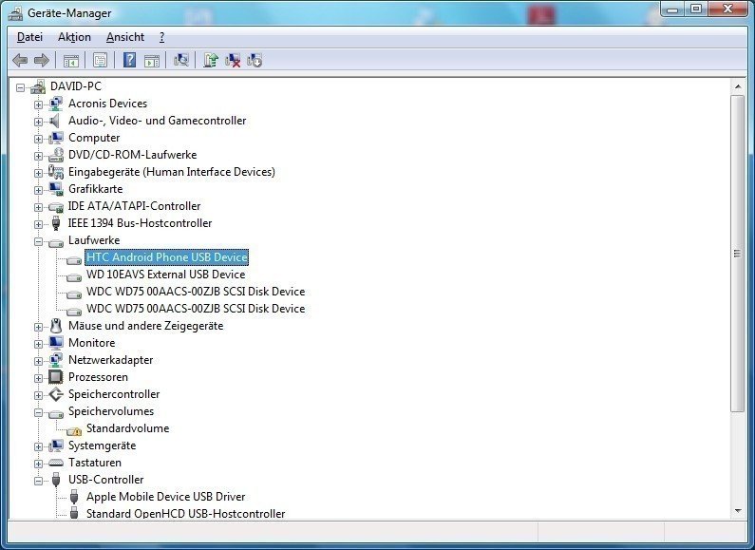Click the DVD/CD-ROM-Laufwerke drive icon
755x550 pixels.
(56, 155)
